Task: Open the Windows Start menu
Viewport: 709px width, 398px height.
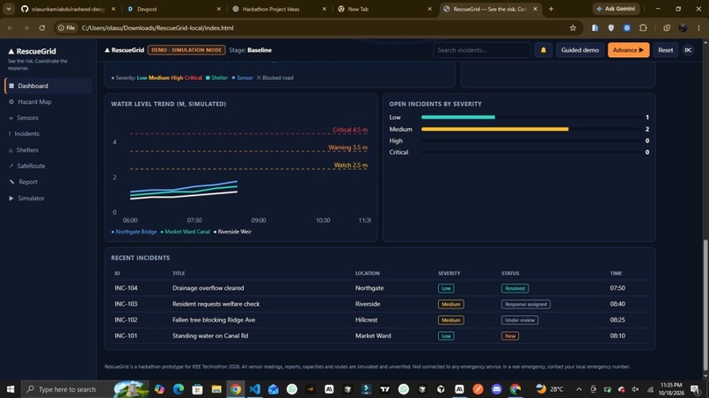Action: (11, 389)
